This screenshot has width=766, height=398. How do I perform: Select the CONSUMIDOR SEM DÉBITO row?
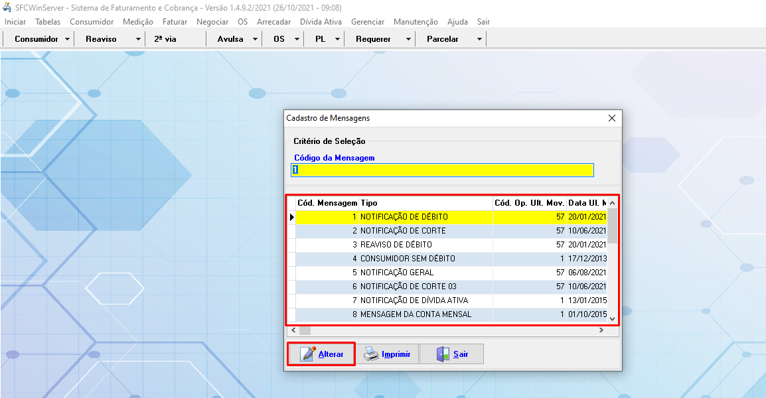click(x=408, y=259)
